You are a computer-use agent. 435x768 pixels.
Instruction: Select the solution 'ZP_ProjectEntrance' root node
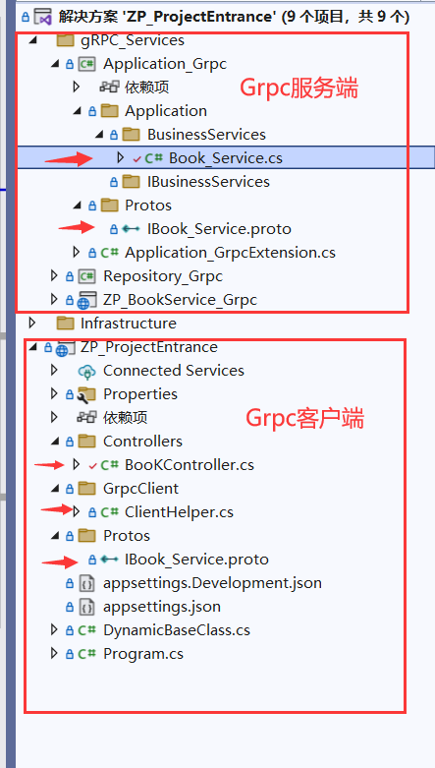coord(234,17)
